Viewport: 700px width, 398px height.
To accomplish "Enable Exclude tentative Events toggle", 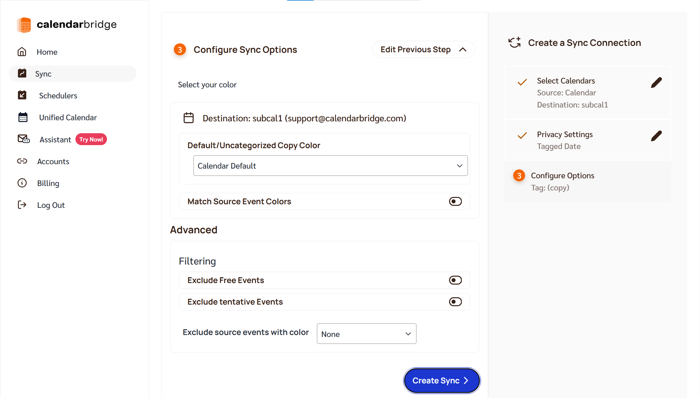I will click(x=455, y=302).
